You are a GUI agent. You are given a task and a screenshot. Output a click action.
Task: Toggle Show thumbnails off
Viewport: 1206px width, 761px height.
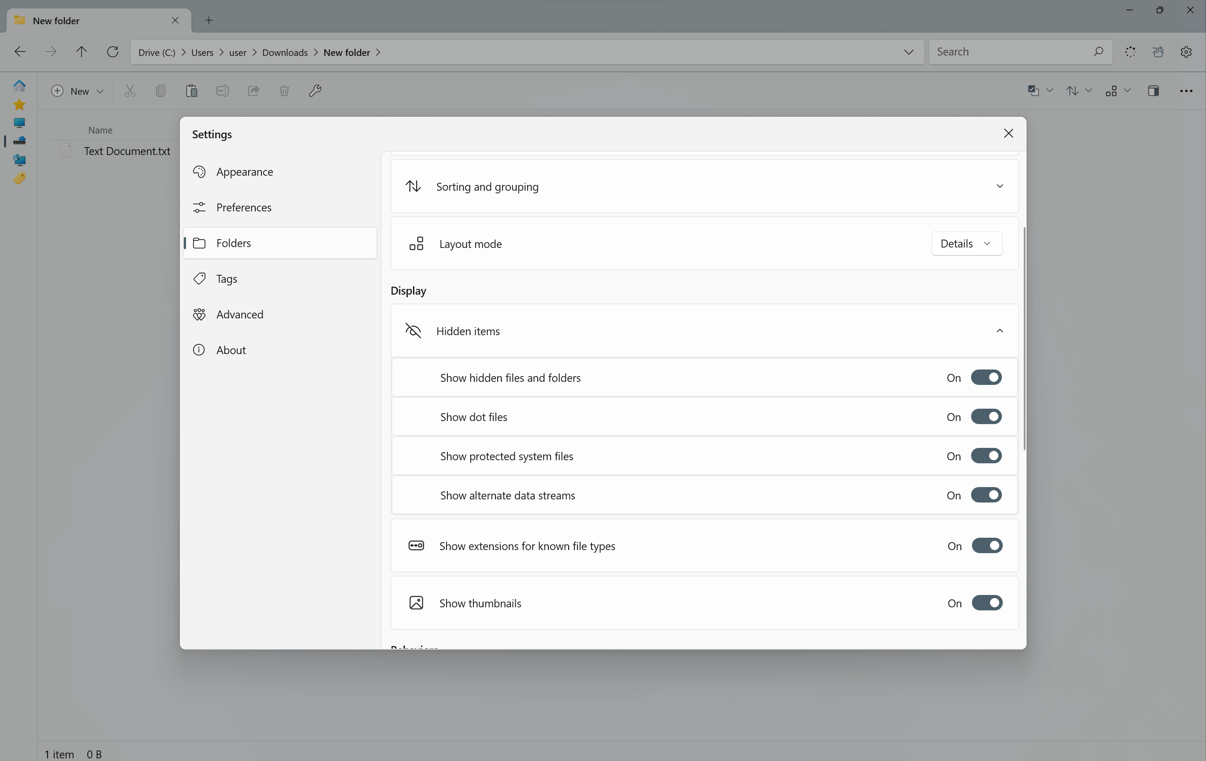(986, 603)
